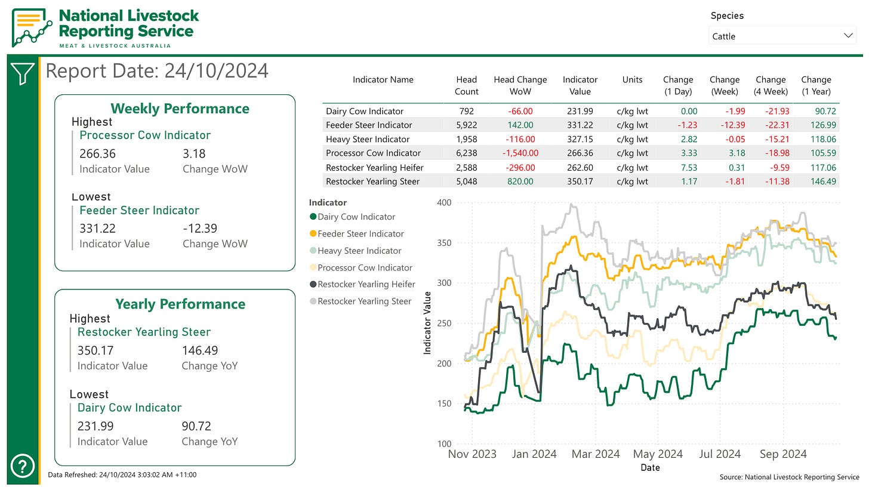This screenshot has height=490, width=869.
Task: Click the National Livestock Reporting Service logo
Action: (106, 27)
